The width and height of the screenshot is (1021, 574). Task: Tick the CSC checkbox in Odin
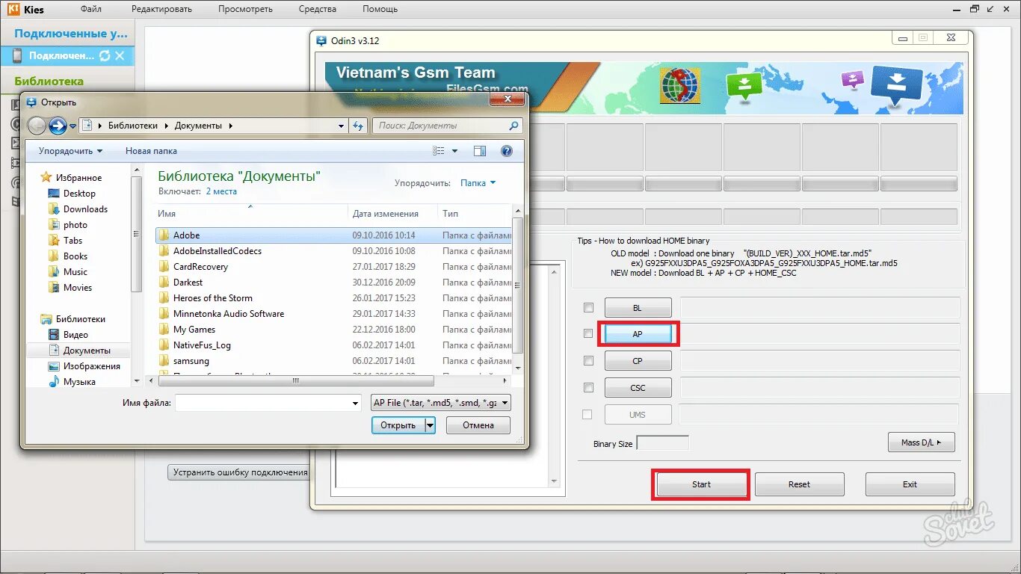589,387
